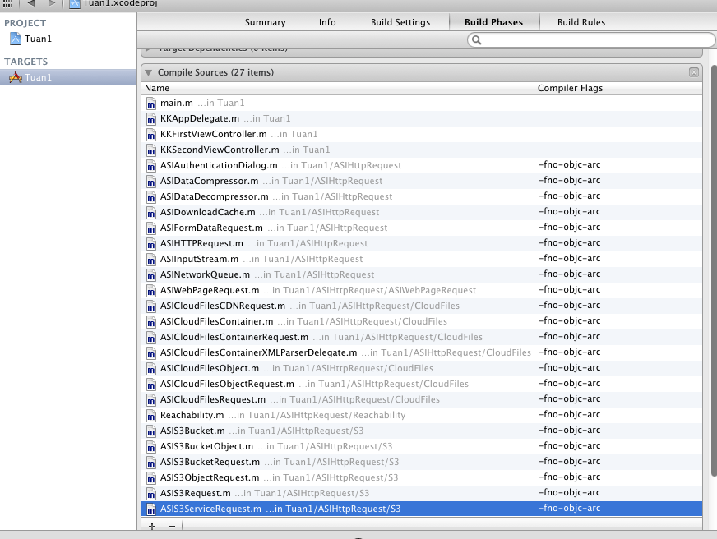Select the ASICloudFilesContainer.m row

(422, 321)
